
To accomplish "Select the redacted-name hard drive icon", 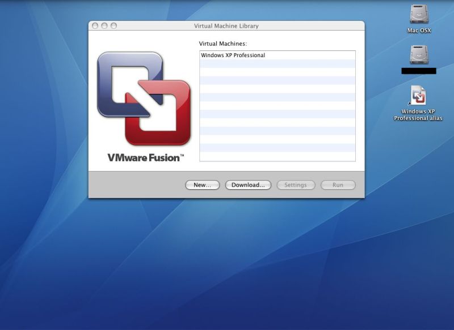I will click(419, 54).
